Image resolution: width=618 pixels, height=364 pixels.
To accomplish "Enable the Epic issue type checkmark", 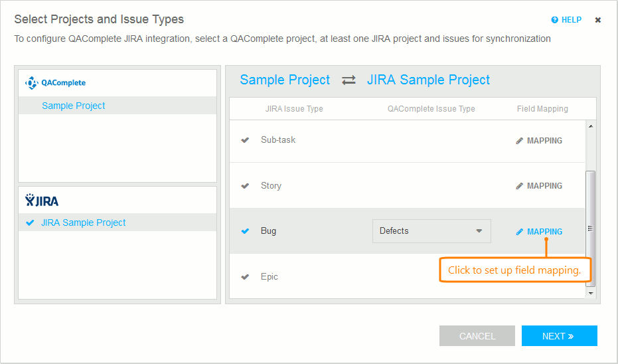I will 245,277.
